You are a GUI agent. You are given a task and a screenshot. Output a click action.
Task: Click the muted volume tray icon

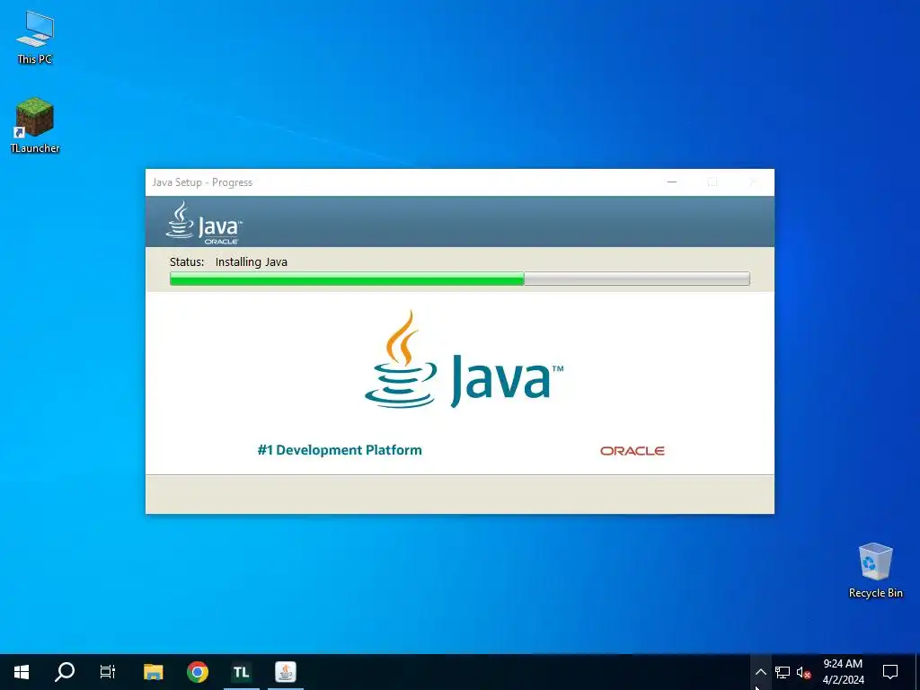[x=804, y=672]
